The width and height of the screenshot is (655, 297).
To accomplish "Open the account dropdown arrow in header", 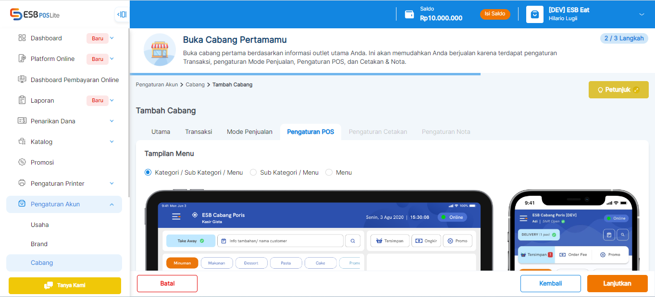I will [x=642, y=14].
